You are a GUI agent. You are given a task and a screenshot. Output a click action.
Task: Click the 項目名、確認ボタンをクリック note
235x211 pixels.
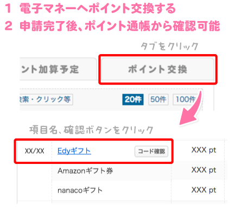(91, 130)
